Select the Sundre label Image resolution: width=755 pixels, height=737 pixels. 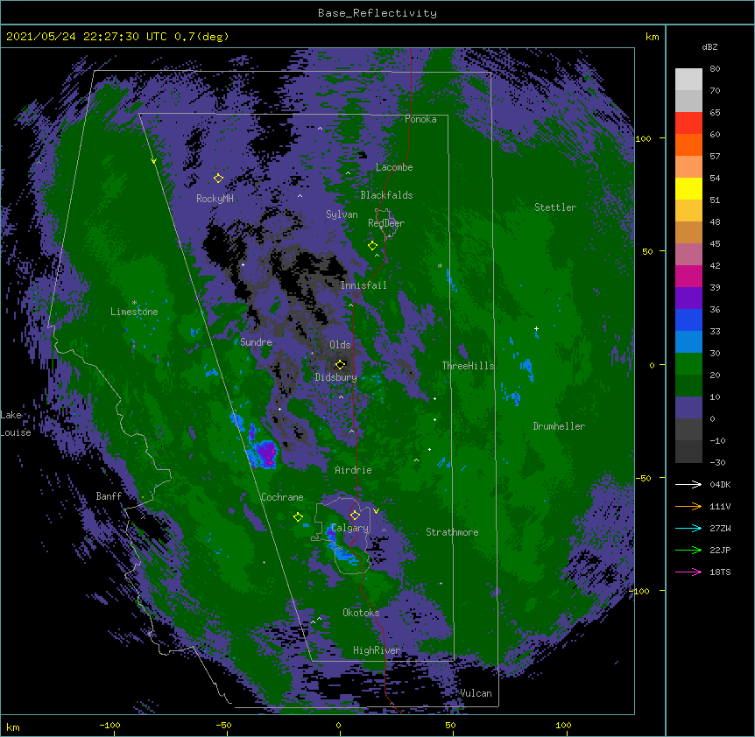(x=256, y=342)
